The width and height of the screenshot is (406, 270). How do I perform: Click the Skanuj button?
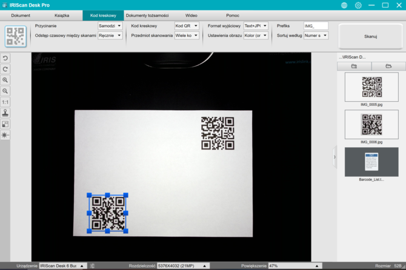pyautogui.click(x=370, y=36)
